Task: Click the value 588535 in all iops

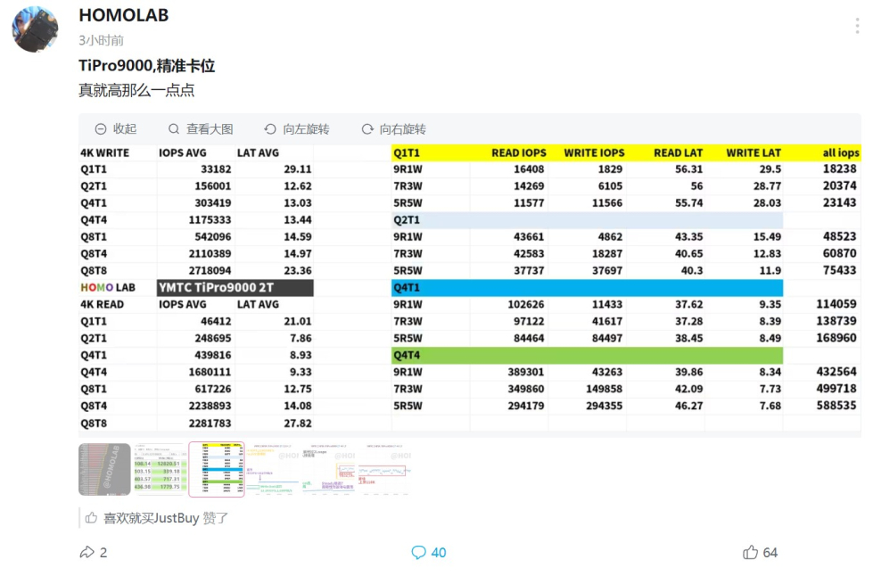Action: [836, 405]
